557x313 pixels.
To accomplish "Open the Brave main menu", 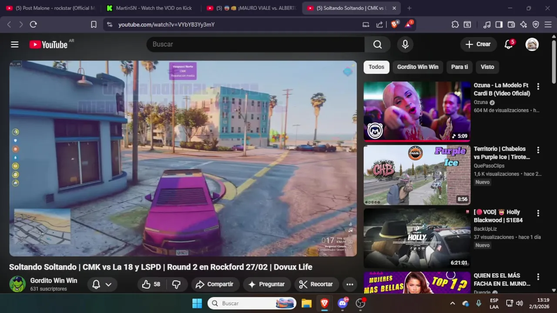I will coord(548,25).
